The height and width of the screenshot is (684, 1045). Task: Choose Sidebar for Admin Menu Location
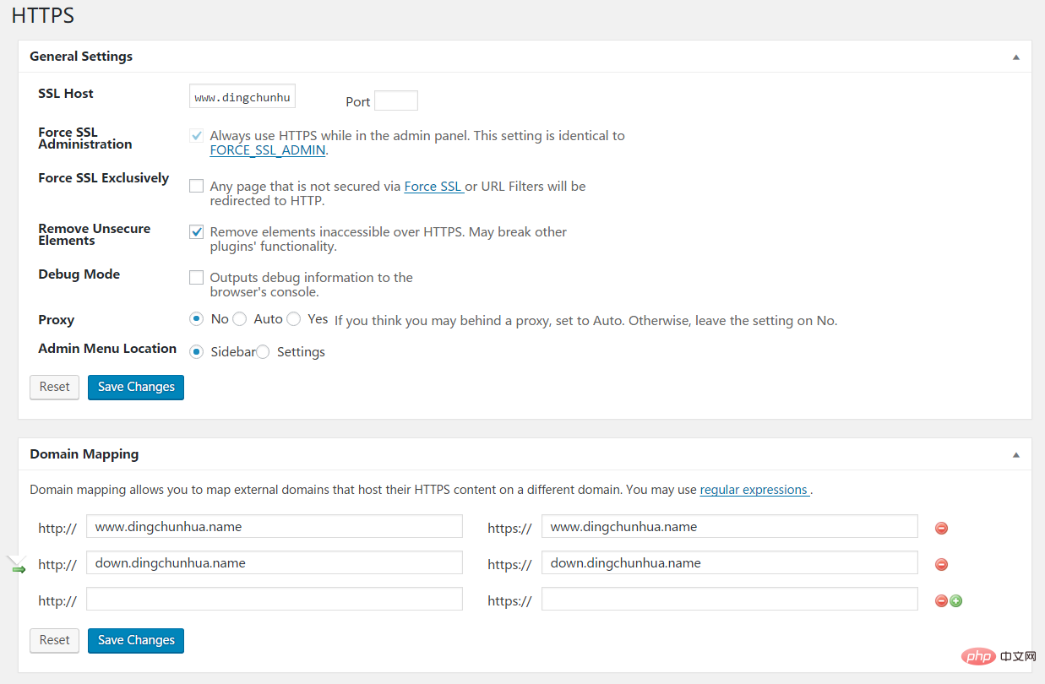[196, 352]
